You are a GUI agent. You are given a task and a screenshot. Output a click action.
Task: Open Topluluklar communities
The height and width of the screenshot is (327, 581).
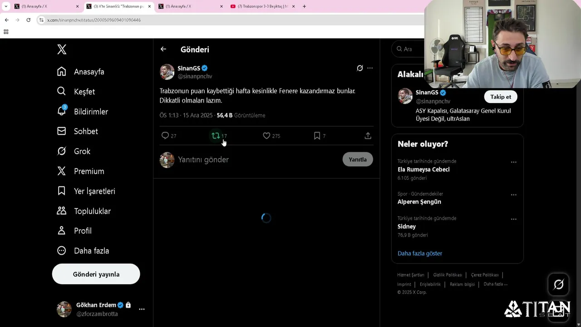tap(84, 211)
